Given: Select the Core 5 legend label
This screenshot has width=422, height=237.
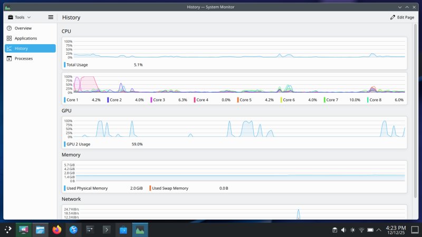Looking at the screenshot, I should (x=244, y=100).
